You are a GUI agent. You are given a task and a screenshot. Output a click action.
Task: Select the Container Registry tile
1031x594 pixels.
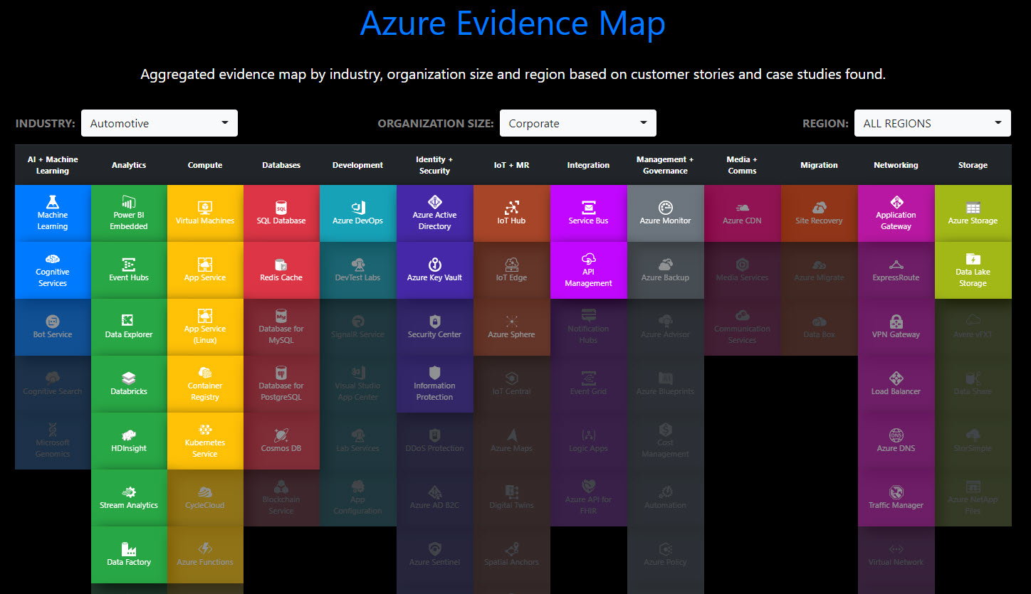(x=205, y=384)
